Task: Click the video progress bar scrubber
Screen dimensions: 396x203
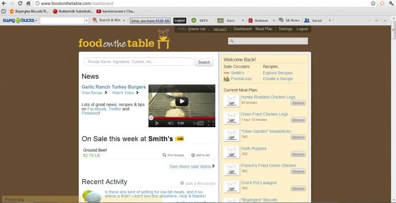Action: (151, 118)
